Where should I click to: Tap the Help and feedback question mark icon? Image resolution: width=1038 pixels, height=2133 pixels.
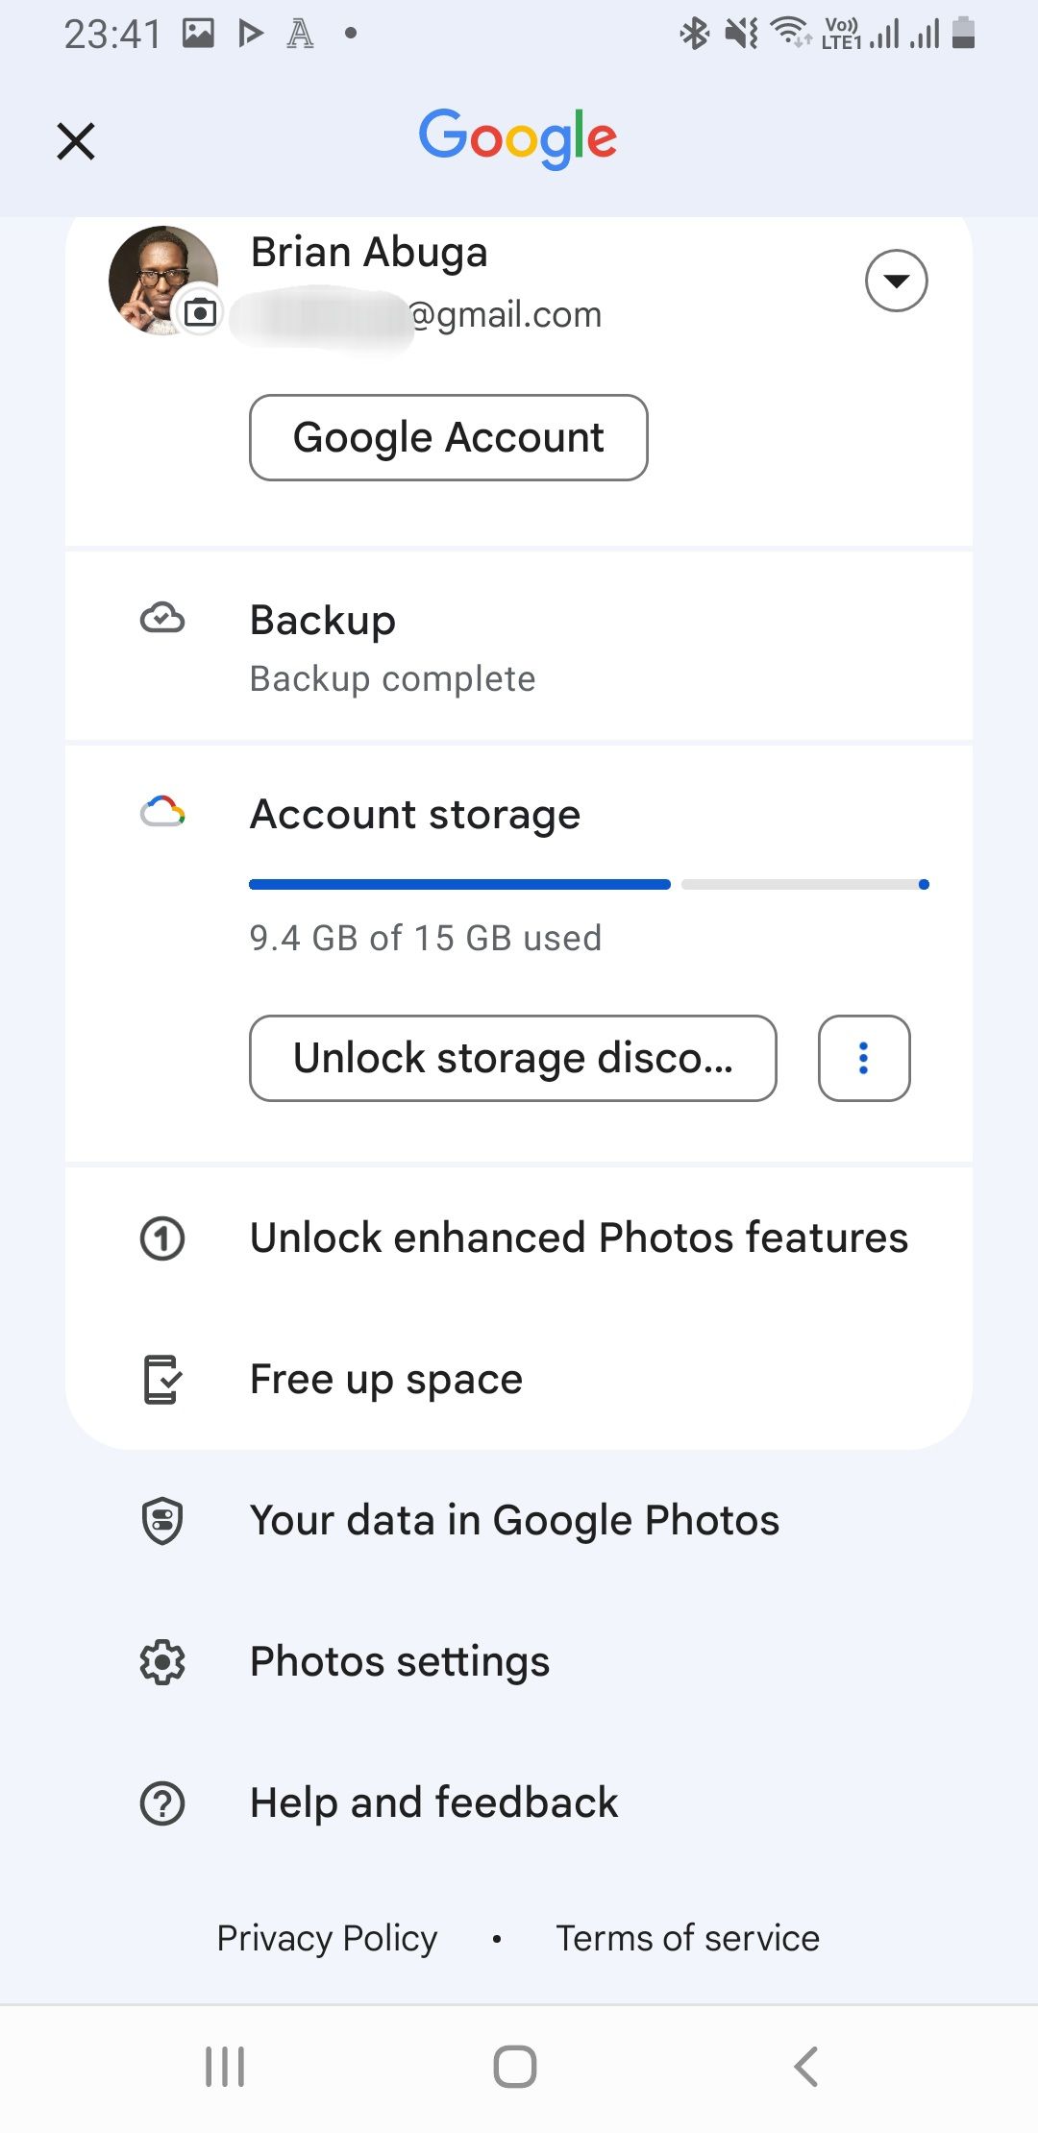coord(163,1802)
